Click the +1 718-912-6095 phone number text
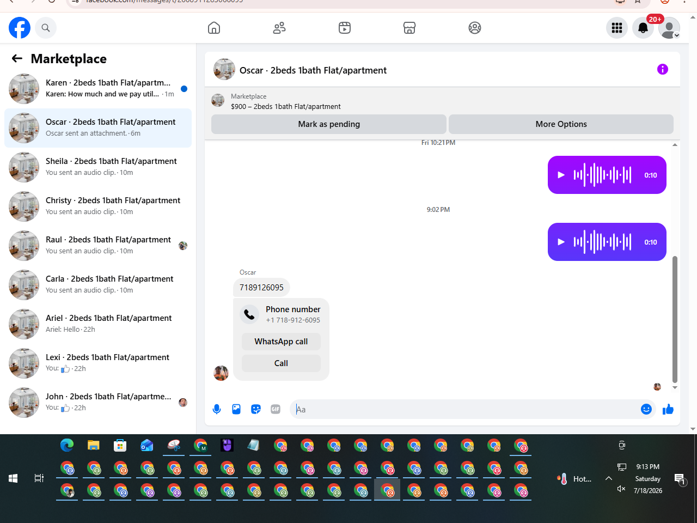The width and height of the screenshot is (697, 523). click(x=293, y=320)
